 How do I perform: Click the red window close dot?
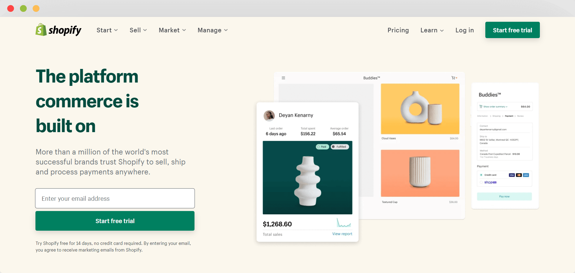click(x=11, y=8)
